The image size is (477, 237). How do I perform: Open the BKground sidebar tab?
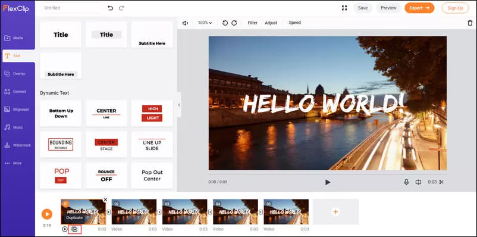18,110
